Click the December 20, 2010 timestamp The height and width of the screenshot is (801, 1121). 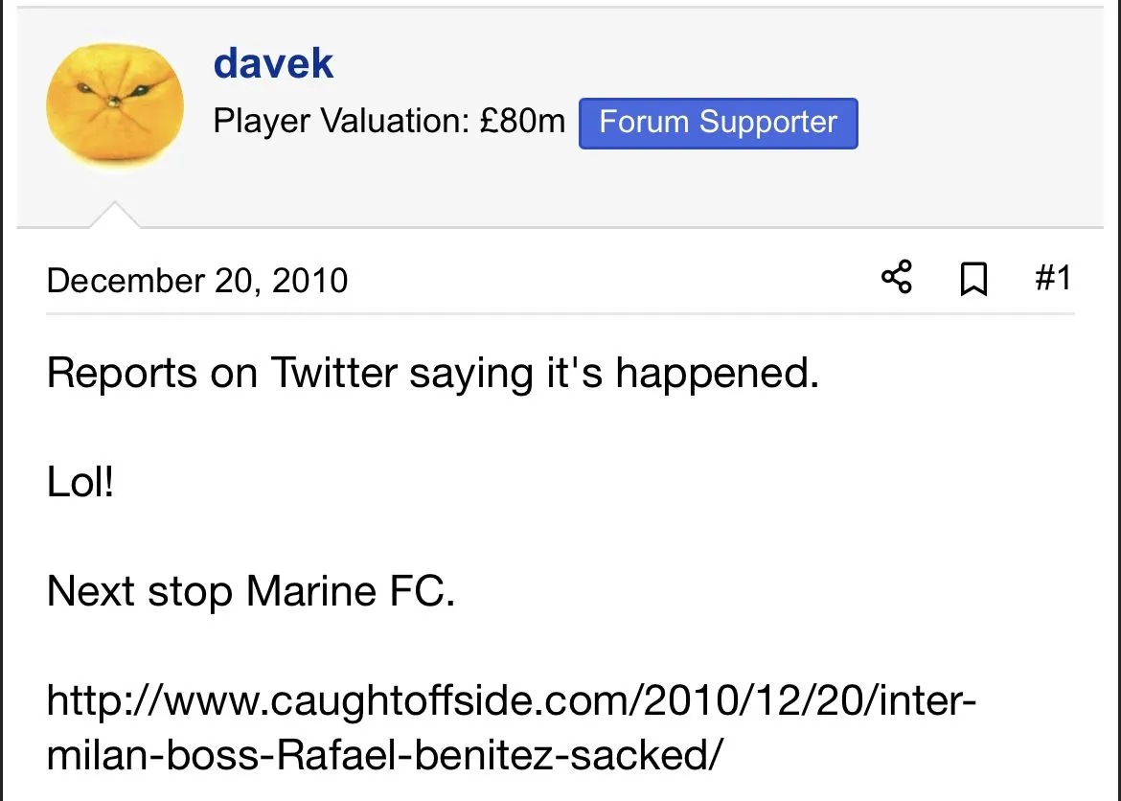[196, 281]
